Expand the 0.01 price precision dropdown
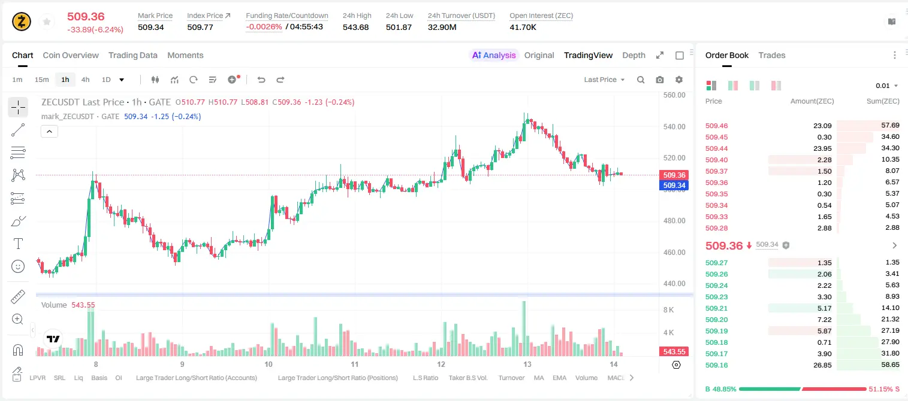The image size is (908, 401). click(887, 86)
